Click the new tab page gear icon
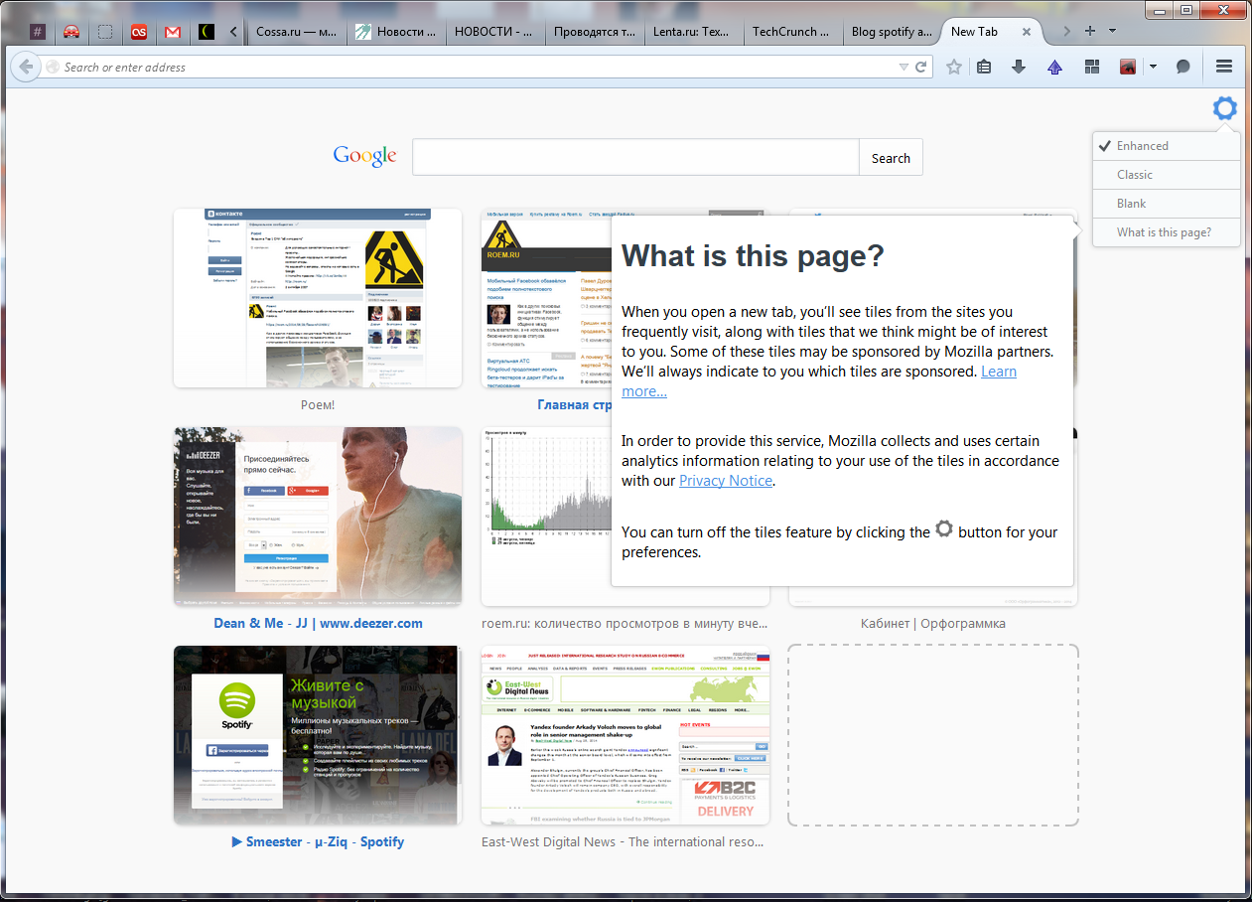The height and width of the screenshot is (902, 1252). 1225,108
